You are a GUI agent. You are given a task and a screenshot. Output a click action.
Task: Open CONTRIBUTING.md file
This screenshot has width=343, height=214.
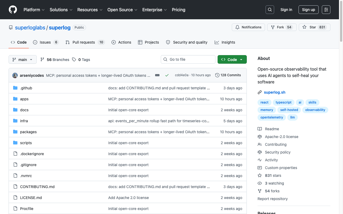tap(37, 187)
